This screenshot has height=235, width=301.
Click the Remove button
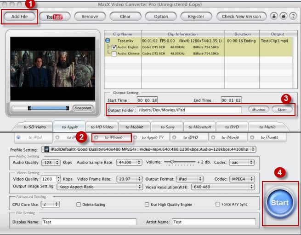(90, 17)
